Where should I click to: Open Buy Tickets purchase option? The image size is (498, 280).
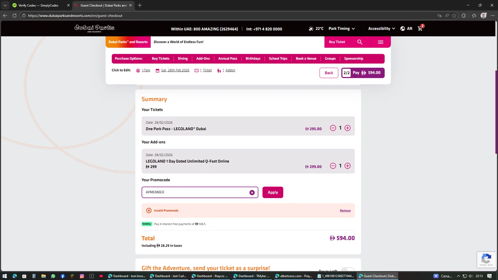tap(160, 59)
